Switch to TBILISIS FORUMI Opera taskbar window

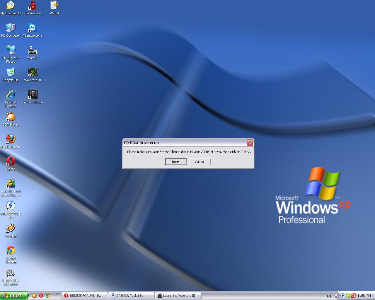84,296
